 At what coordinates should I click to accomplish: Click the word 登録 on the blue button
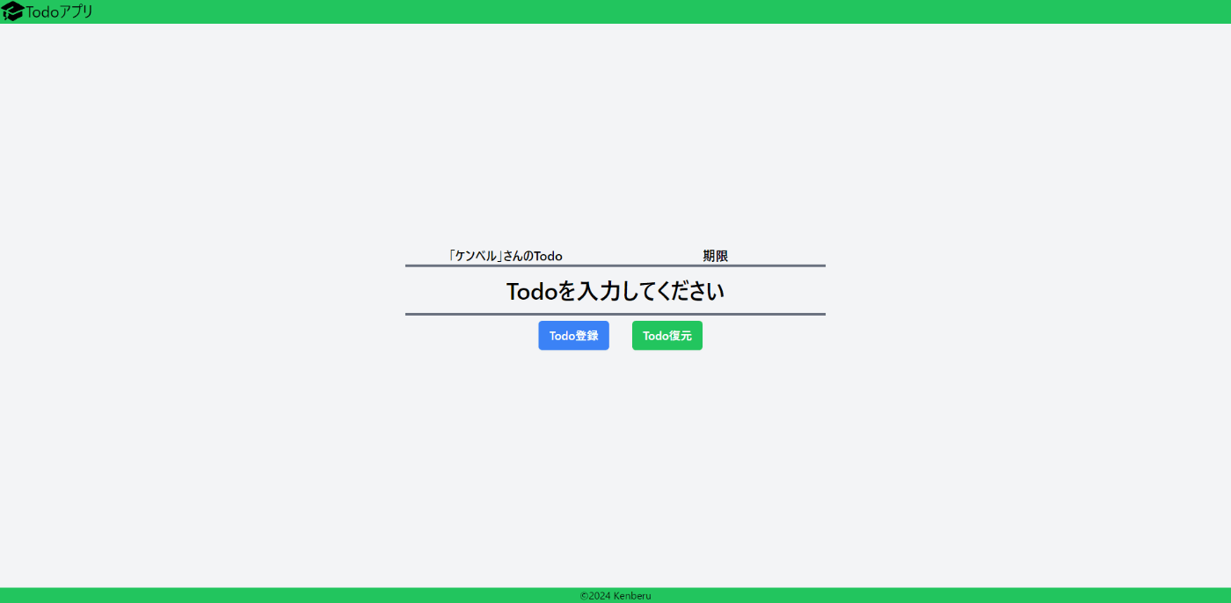(587, 336)
